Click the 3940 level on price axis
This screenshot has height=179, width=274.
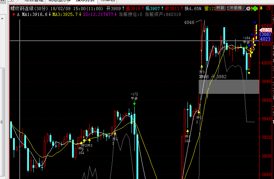[266, 118]
